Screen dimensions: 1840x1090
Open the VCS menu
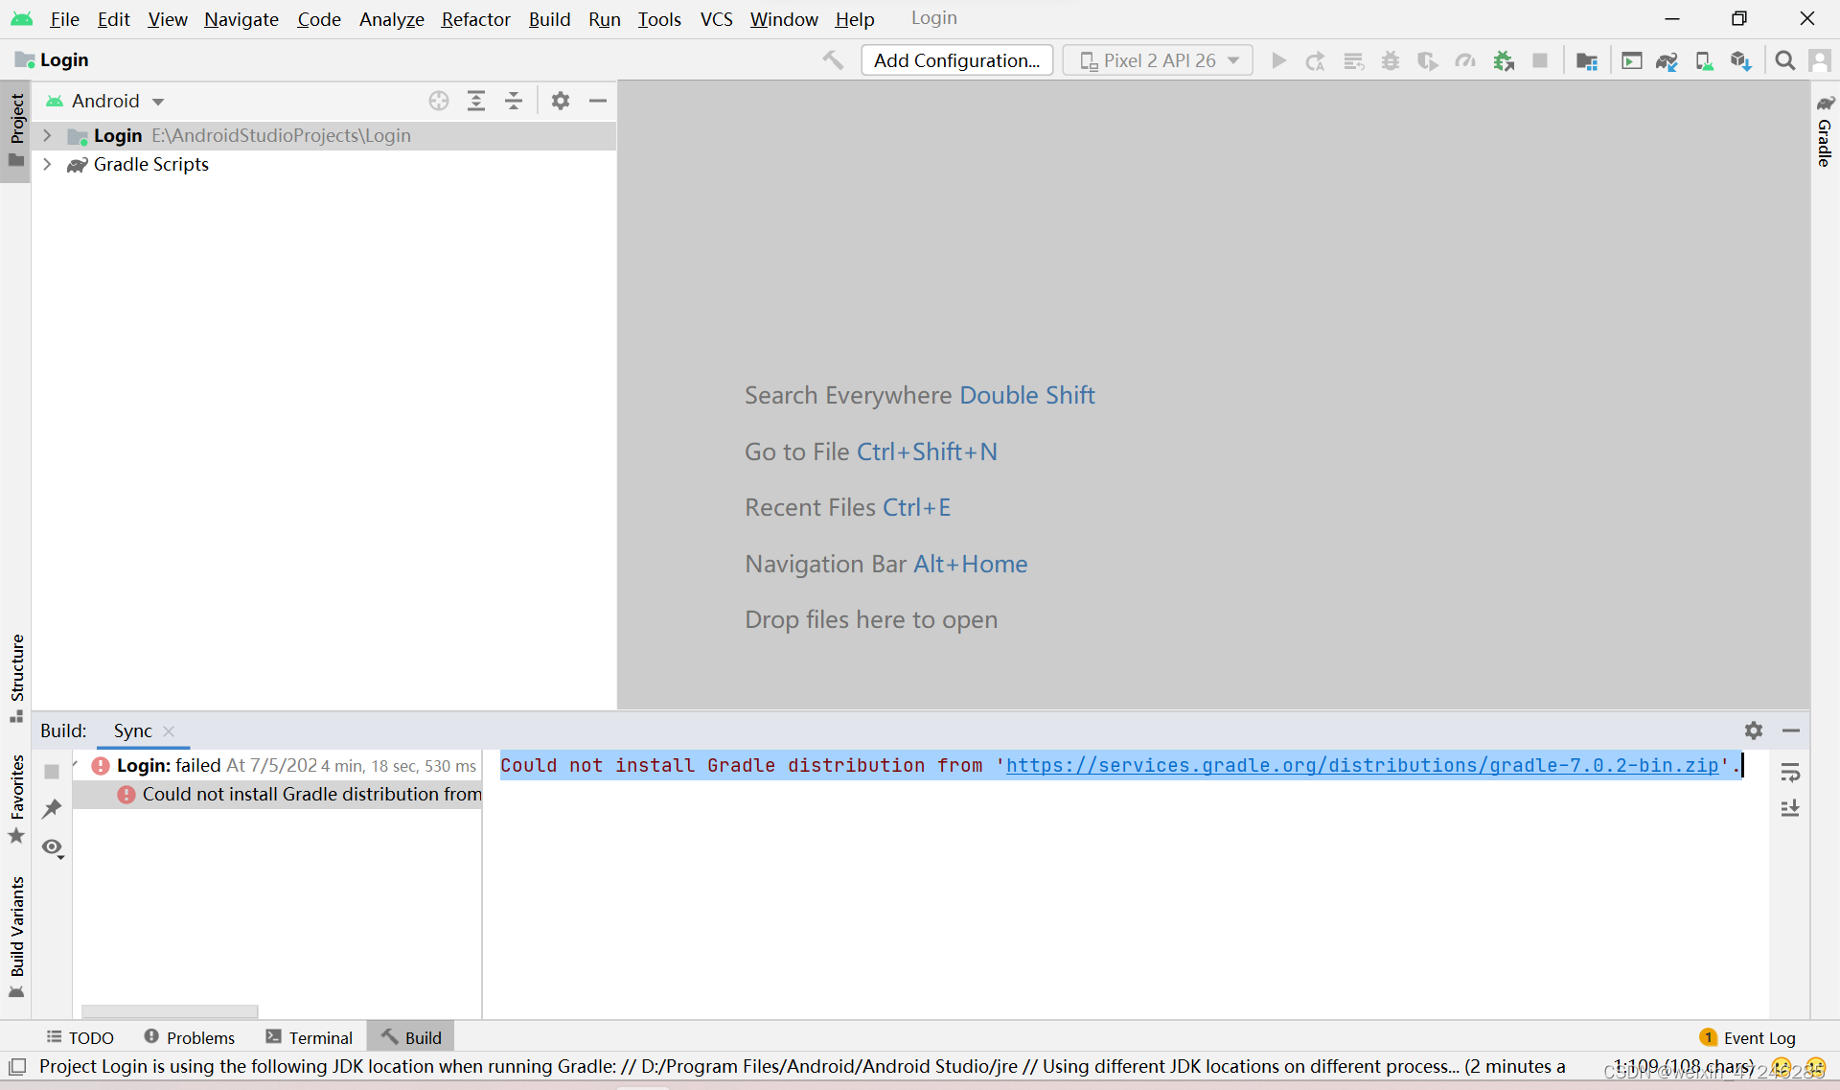[x=716, y=19]
